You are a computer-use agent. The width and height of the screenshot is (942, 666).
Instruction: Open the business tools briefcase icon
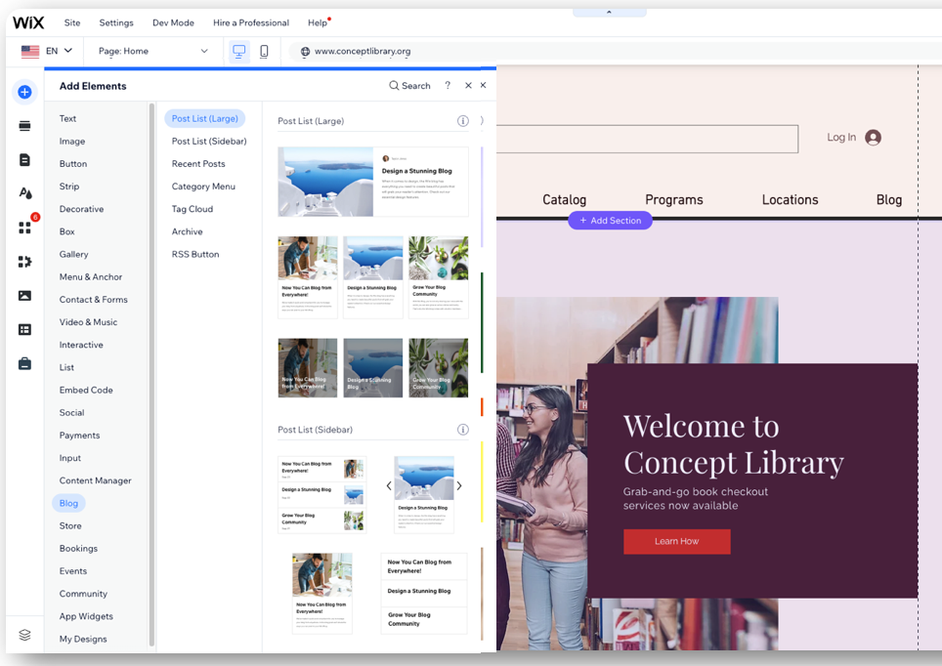[x=23, y=363]
